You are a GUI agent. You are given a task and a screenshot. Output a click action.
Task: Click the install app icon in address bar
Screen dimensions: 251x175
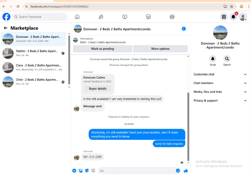click(x=225, y=6)
